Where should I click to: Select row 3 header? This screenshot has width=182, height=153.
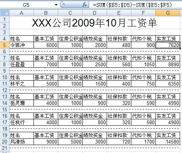(x=5, y=32)
